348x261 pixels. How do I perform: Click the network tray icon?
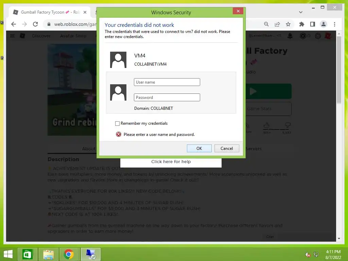point(316,255)
